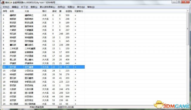Screen dimensions: 191x110
Task: Open the 选项(O) menu
Action: 61,7
